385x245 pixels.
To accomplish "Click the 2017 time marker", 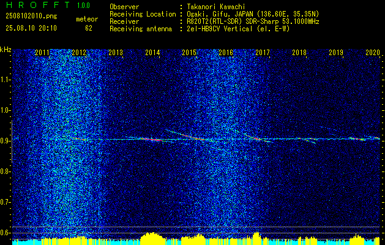I will click(263, 52).
